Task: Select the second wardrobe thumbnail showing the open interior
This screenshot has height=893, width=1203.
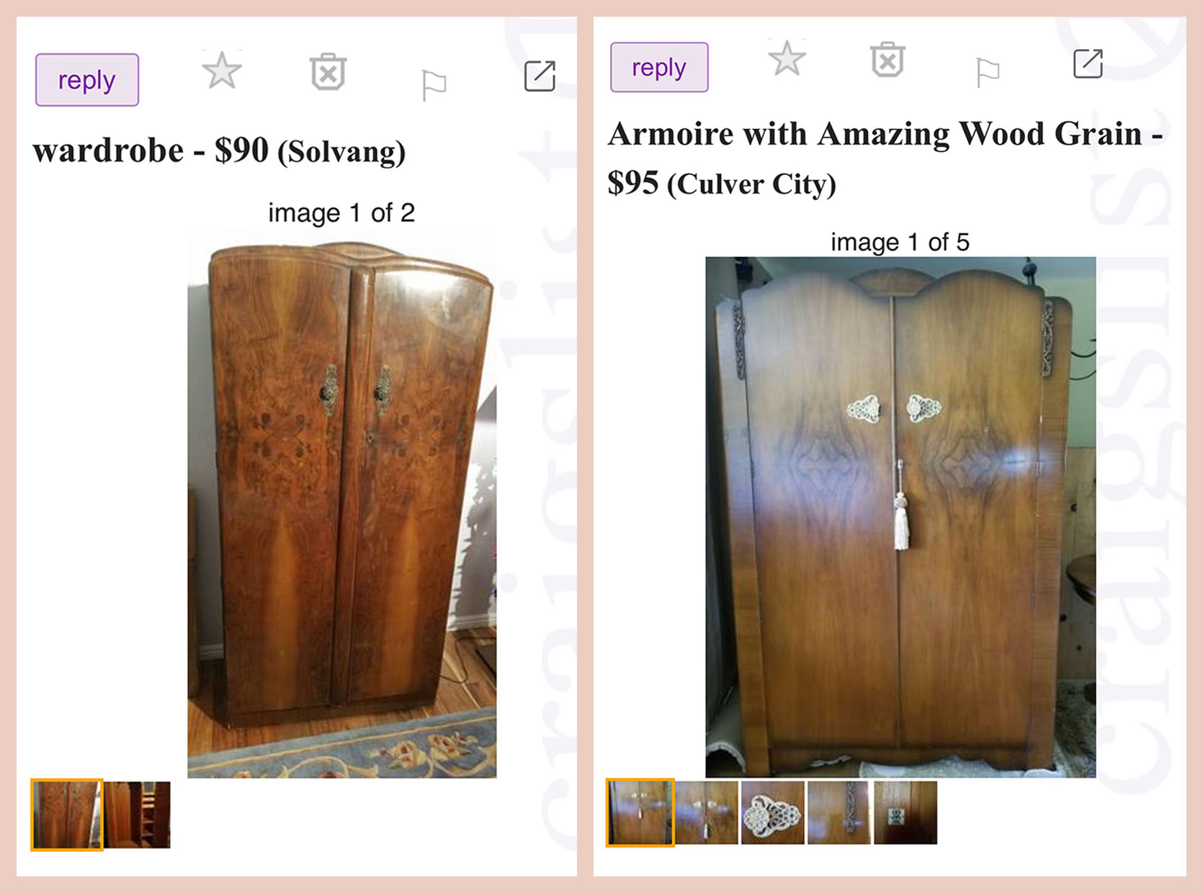Action: point(138,815)
